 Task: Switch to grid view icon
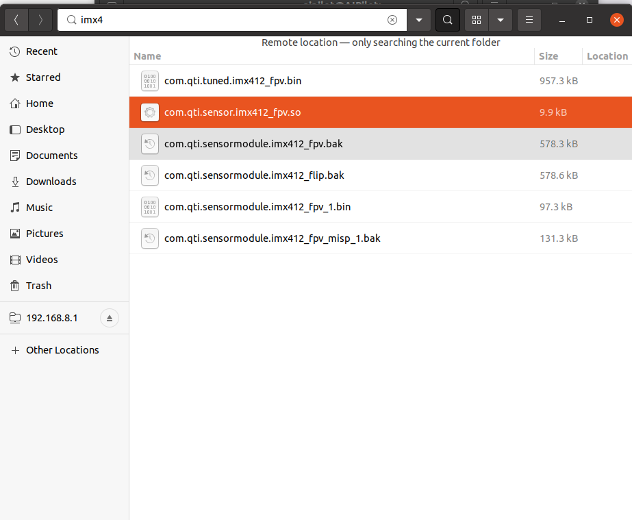pos(477,21)
